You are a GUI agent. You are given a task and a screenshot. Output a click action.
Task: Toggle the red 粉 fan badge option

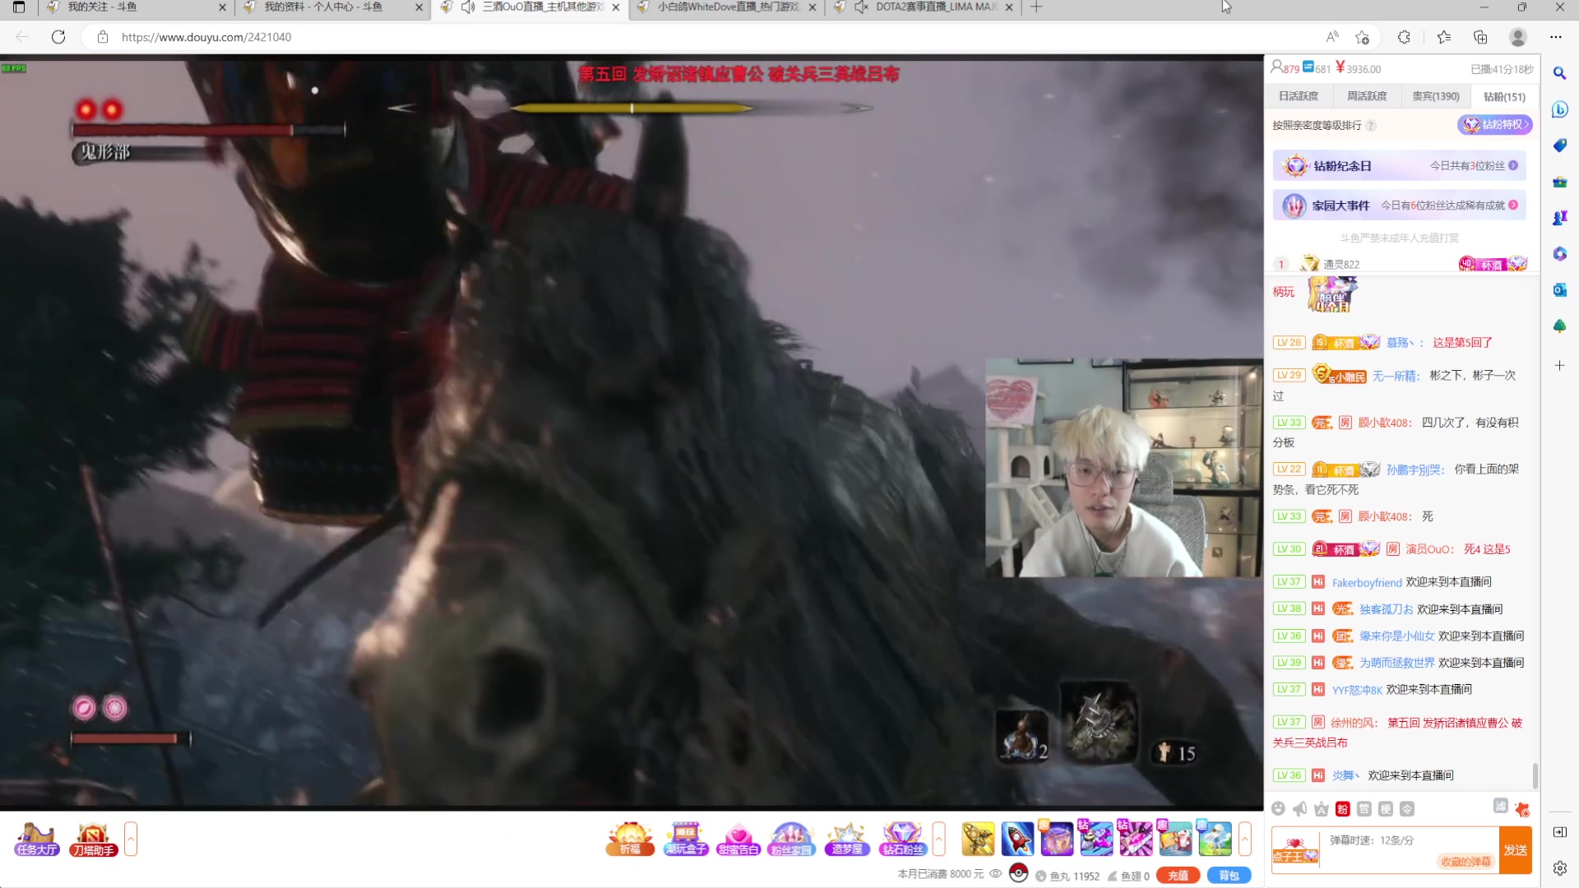1342,809
